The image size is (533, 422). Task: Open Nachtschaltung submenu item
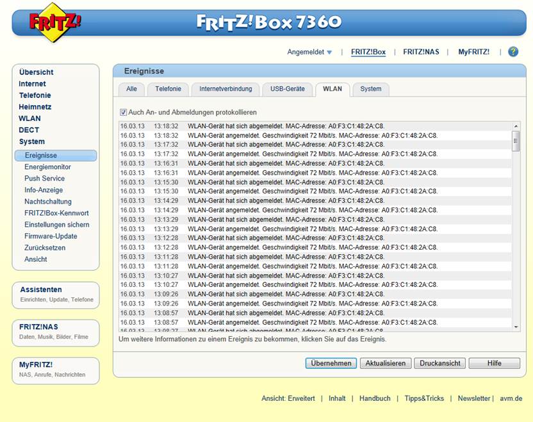[x=48, y=202]
